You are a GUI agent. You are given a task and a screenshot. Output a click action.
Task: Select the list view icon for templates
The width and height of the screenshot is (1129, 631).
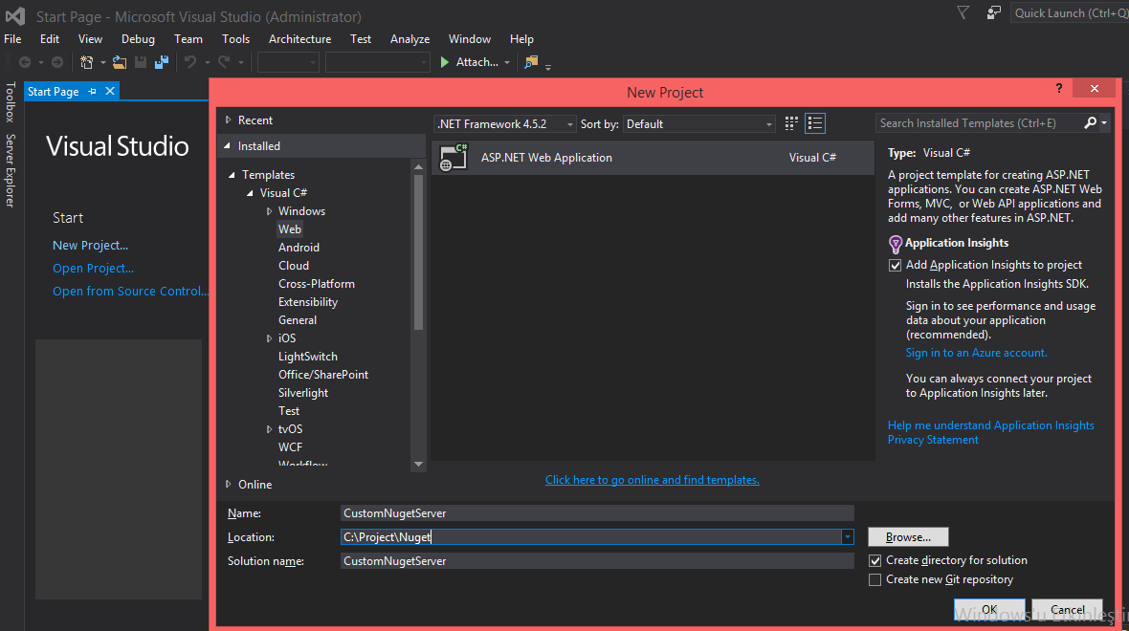coord(815,123)
